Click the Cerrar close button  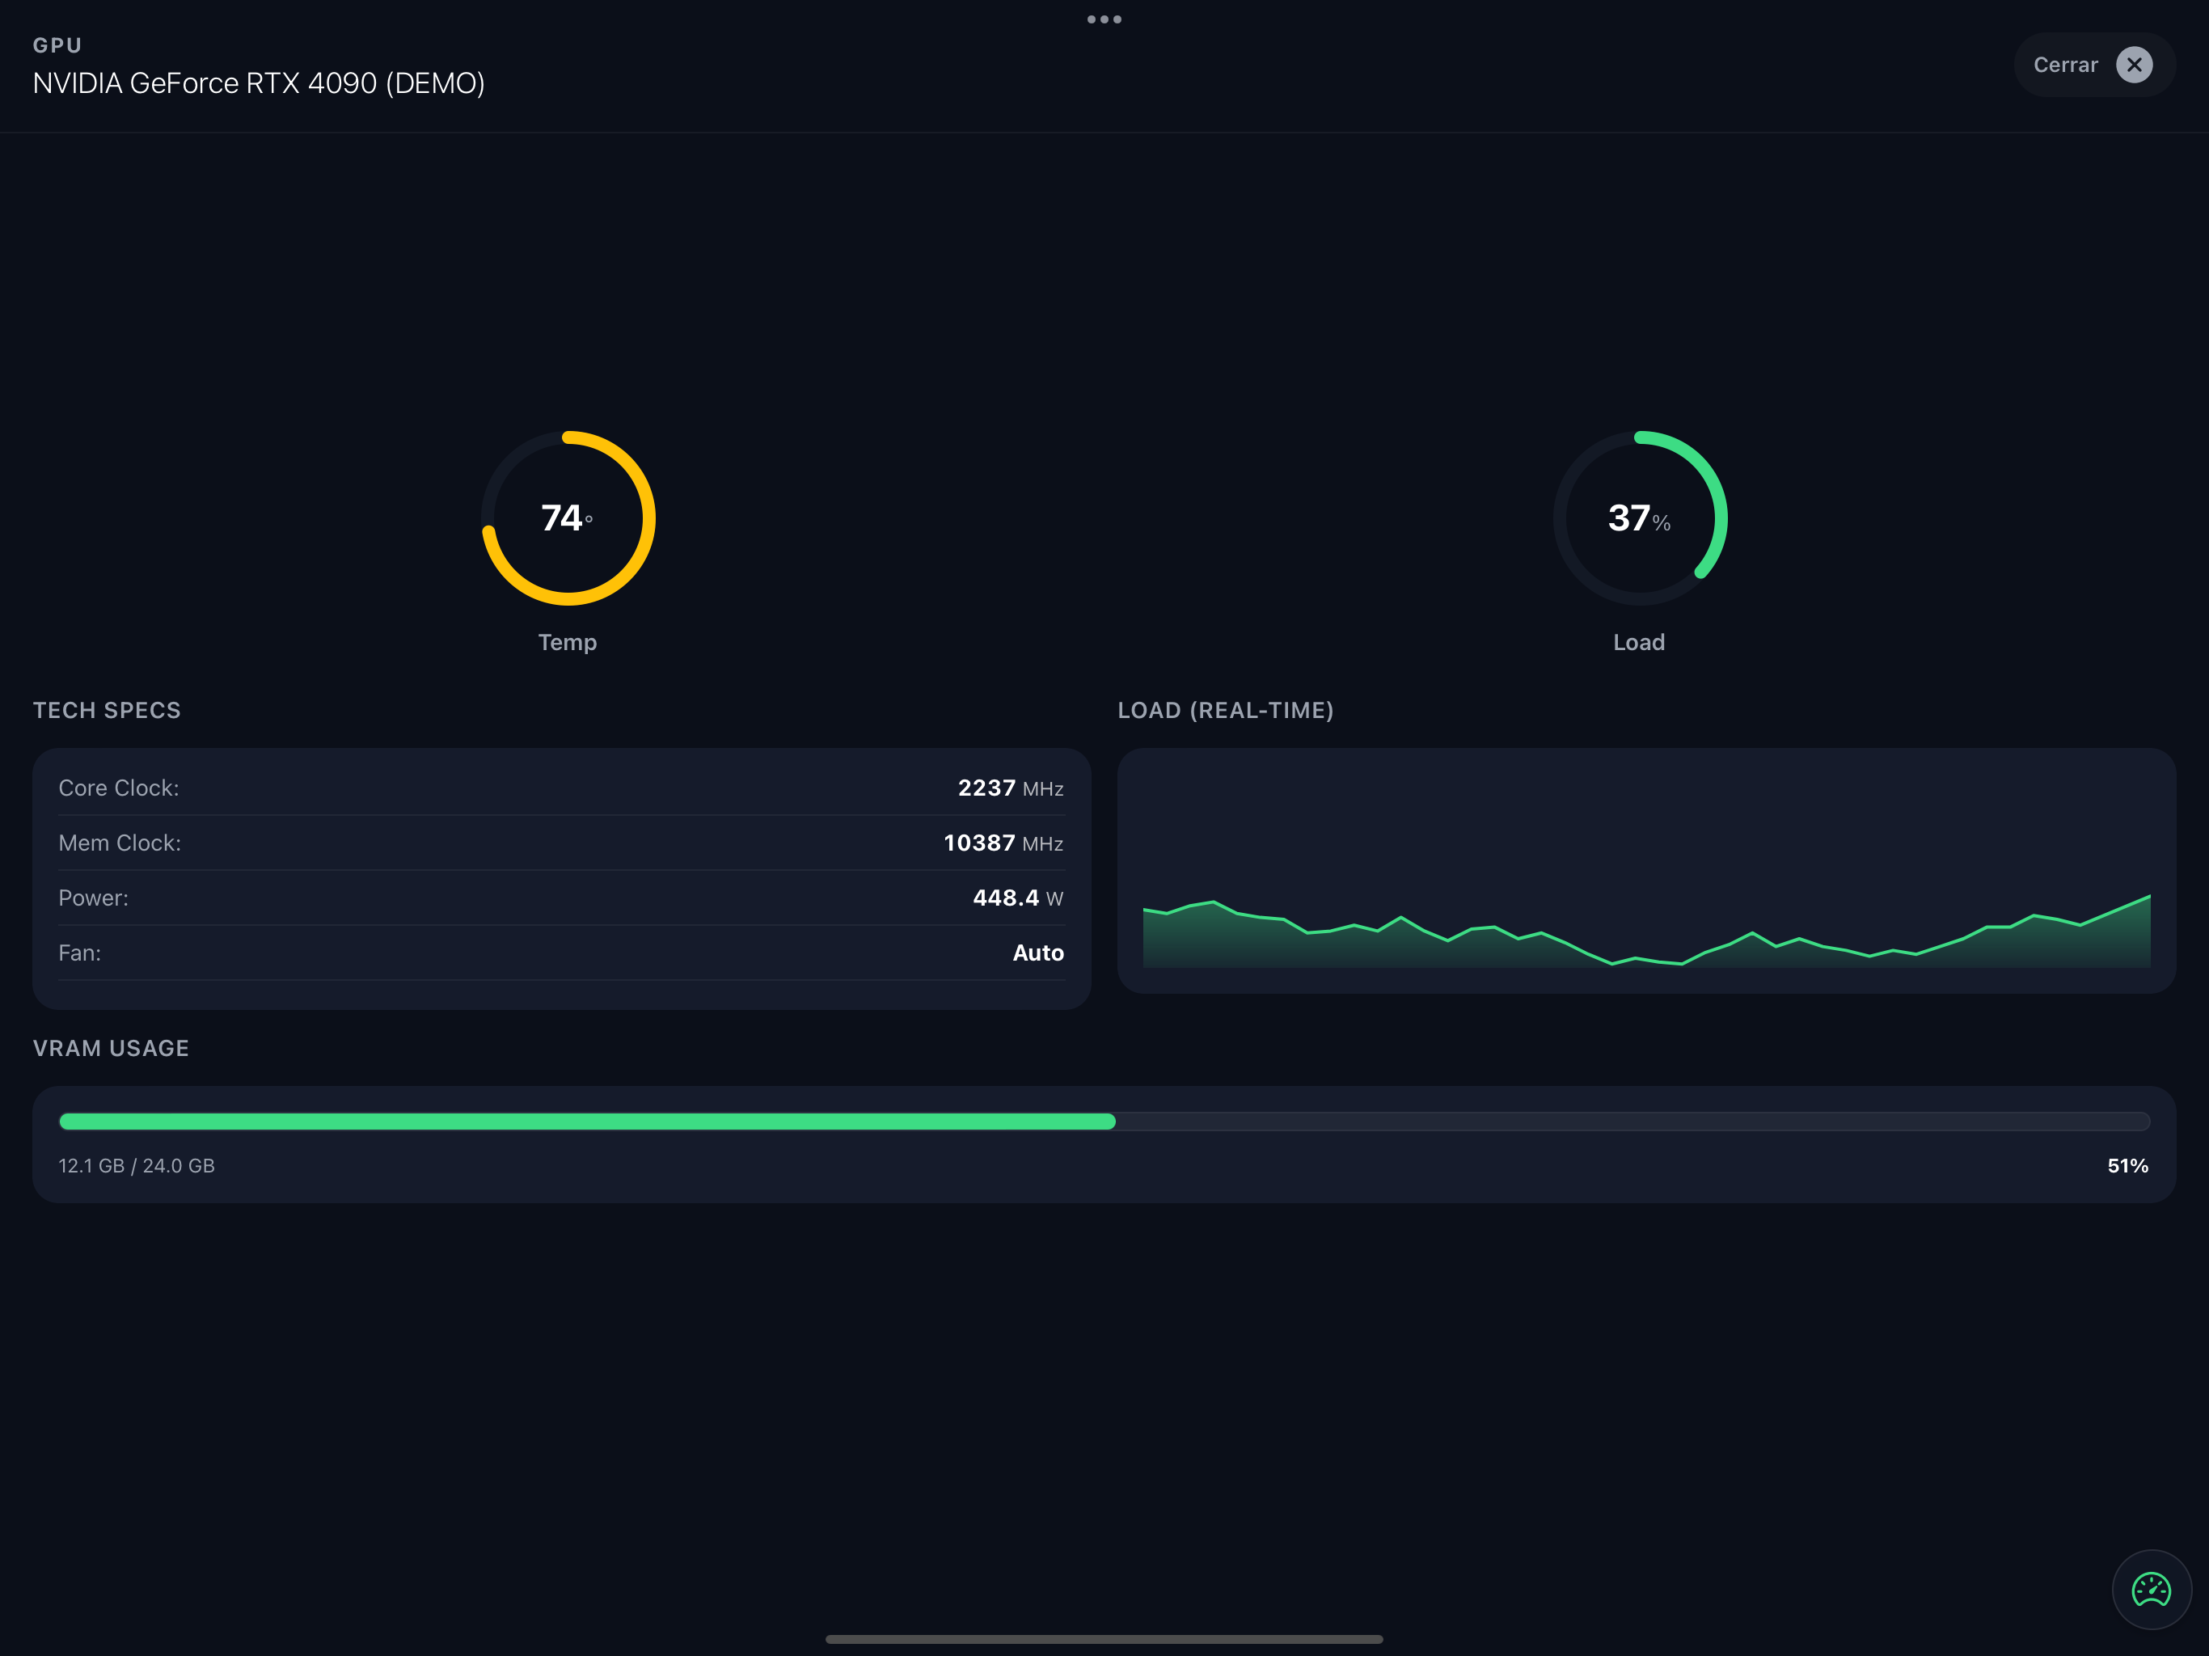pyautogui.click(x=2093, y=65)
